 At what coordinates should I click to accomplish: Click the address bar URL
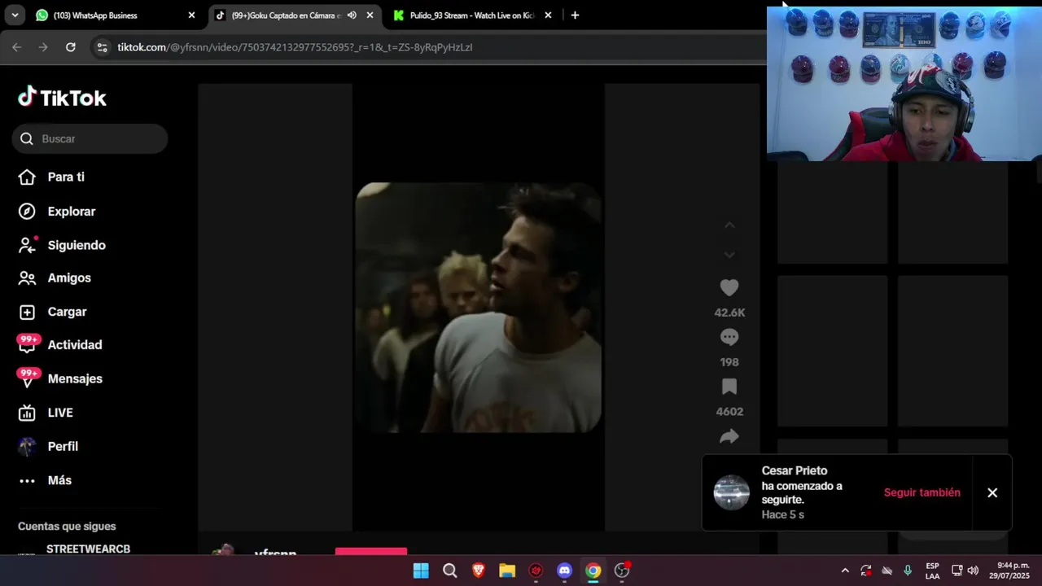(x=295, y=47)
